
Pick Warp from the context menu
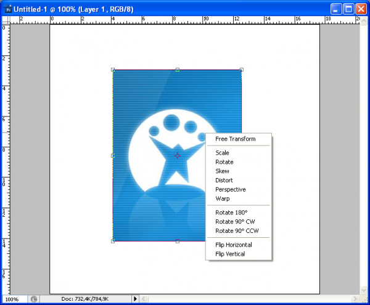coord(222,199)
